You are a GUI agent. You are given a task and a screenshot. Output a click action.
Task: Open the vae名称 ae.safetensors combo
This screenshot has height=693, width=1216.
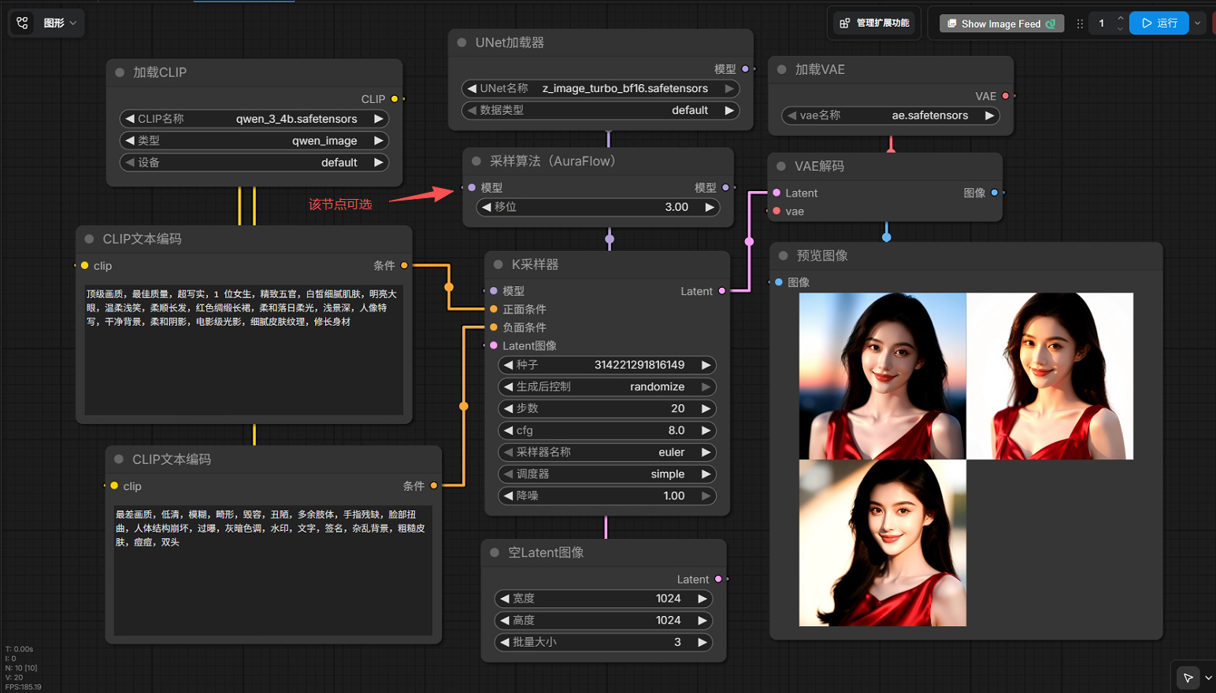(891, 116)
